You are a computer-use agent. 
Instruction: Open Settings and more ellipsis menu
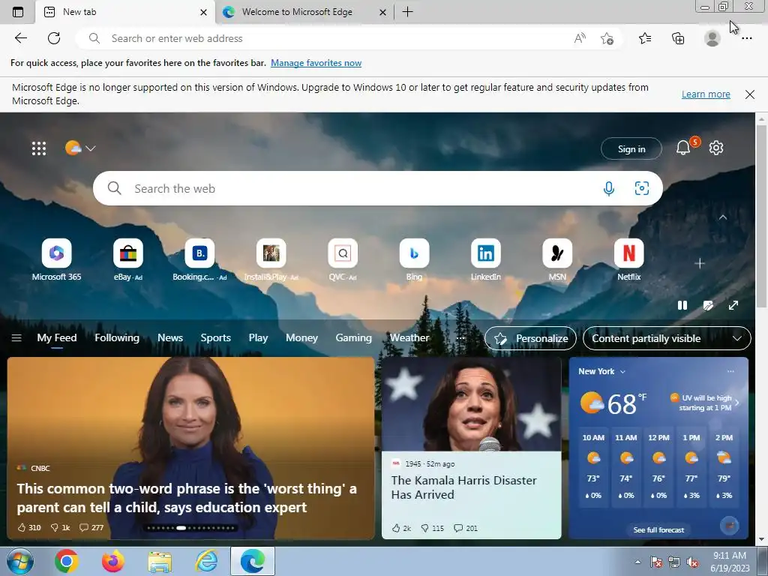coord(746,38)
